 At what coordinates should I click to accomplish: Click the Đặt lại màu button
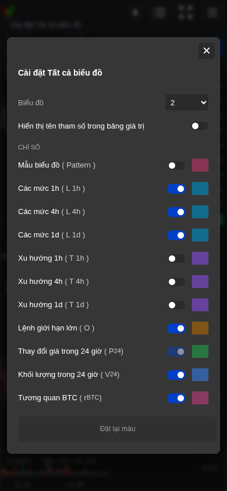[x=118, y=429]
